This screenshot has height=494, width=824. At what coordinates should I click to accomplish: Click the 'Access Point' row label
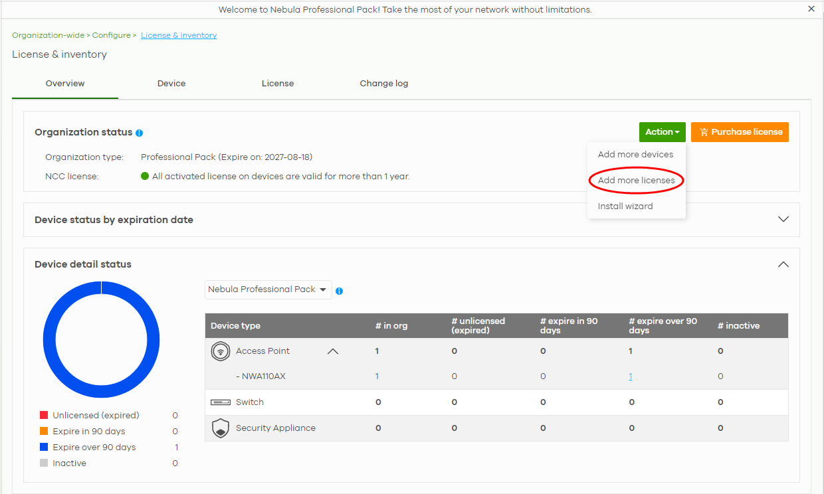(x=262, y=351)
